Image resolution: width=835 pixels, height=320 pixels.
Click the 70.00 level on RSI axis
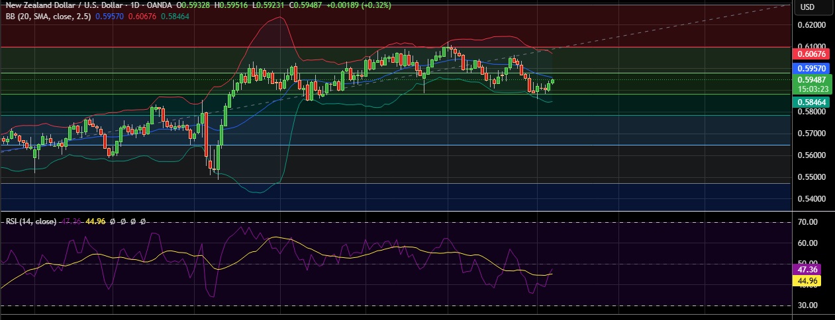809,223
